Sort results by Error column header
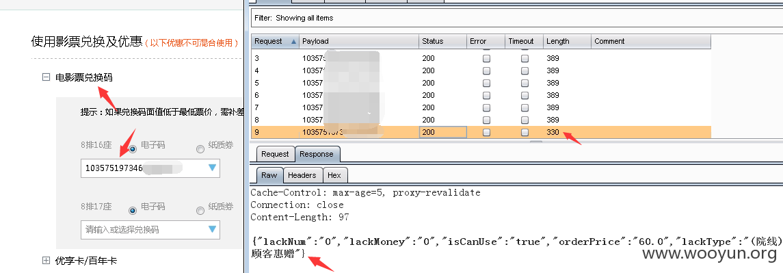Image resolution: width=783 pixels, height=273 pixels. (x=486, y=42)
